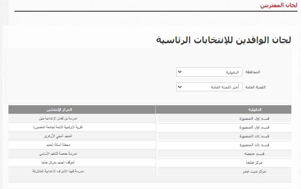
Task: Click the الدقهلية table column header
Action: 224,110
